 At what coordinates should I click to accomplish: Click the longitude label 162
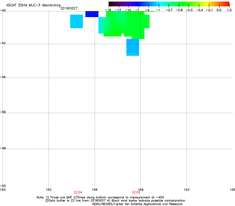coord(187,190)
